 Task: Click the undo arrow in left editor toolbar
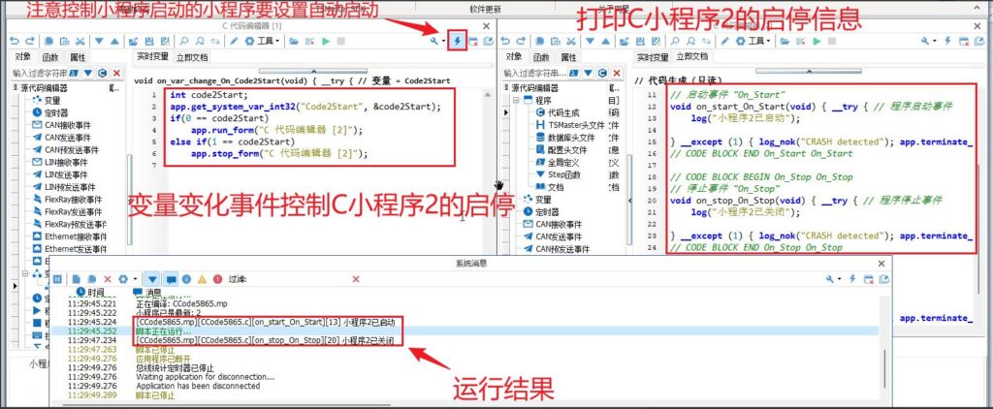[x=14, y=42]
